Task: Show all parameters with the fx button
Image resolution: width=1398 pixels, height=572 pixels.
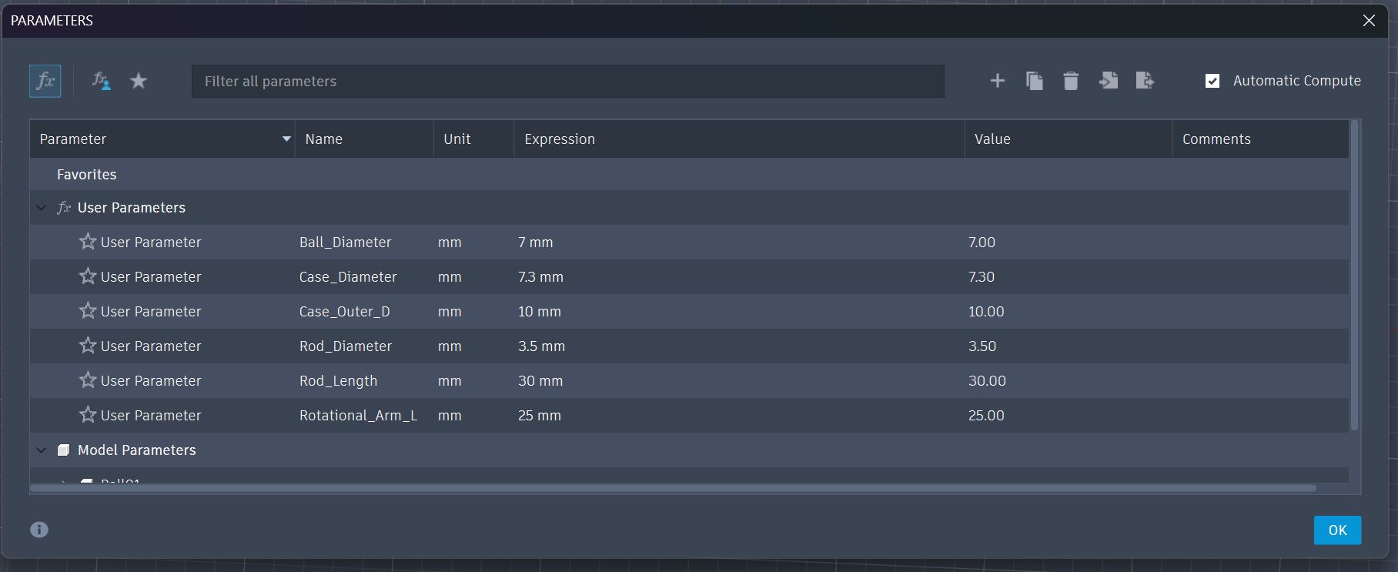Action: click(45, 81)
